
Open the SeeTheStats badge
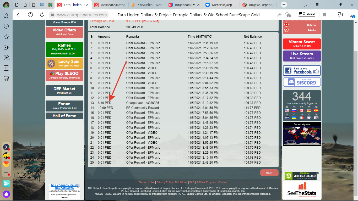pyautogui.click(x=302, y=190)
